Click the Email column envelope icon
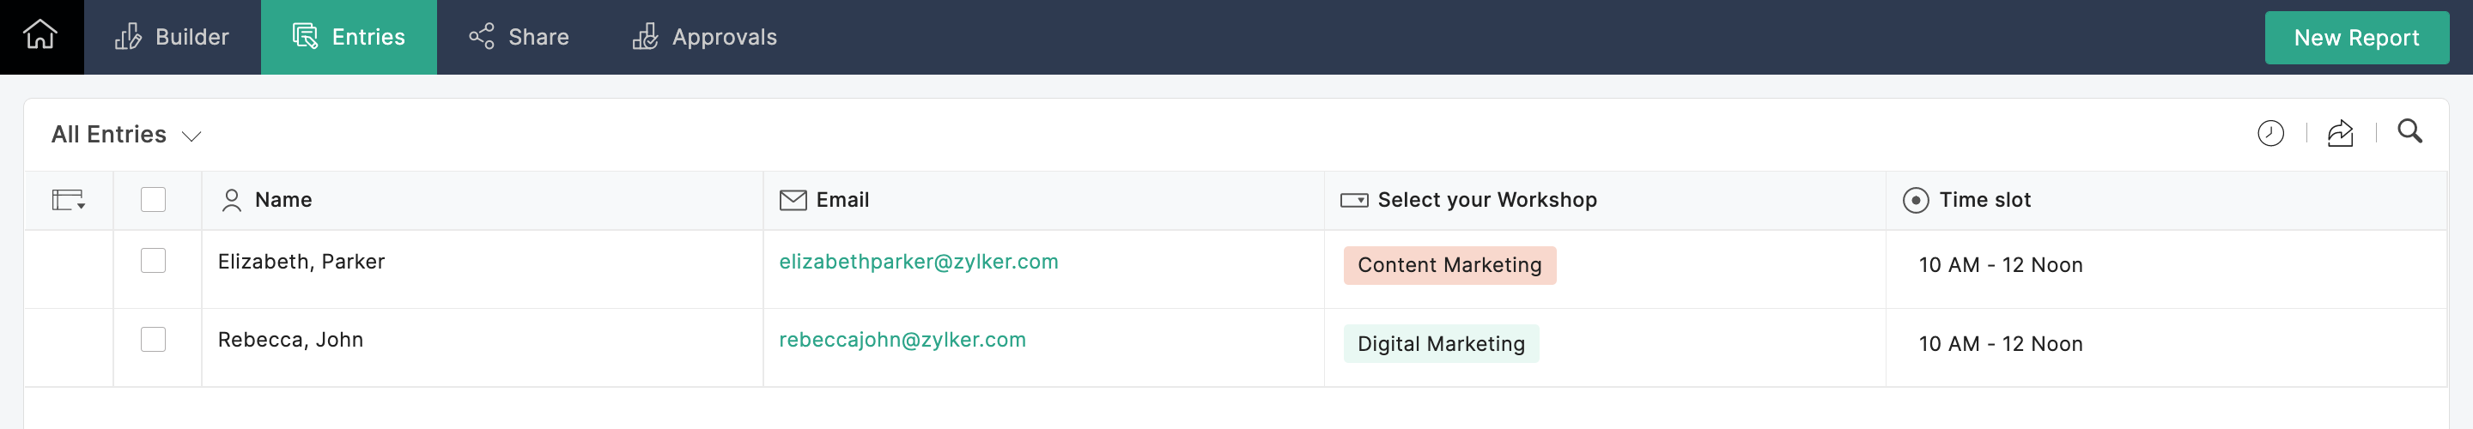Image resolution: width=2473 pixels, height=429 pixels. pyautogui.click(x=793, y=200)
